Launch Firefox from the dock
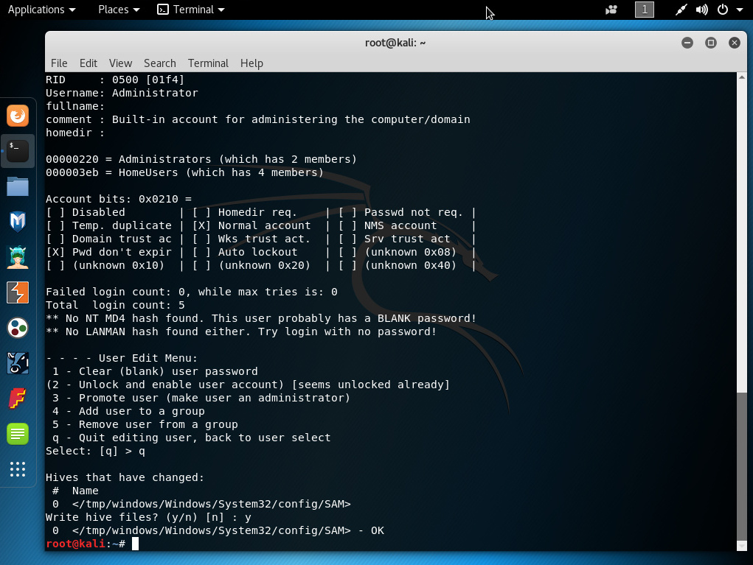The image size is (753, 565). click(18, 116)
